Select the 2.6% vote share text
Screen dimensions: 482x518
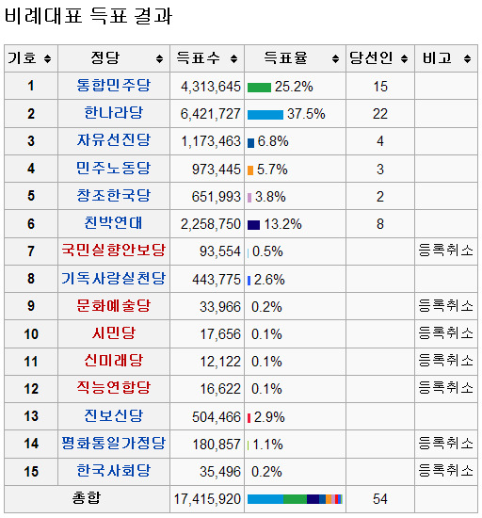[269, 280]
